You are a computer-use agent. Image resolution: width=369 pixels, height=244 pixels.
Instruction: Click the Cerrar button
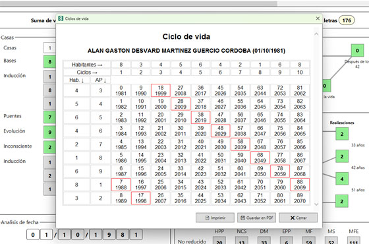point(298,218)
